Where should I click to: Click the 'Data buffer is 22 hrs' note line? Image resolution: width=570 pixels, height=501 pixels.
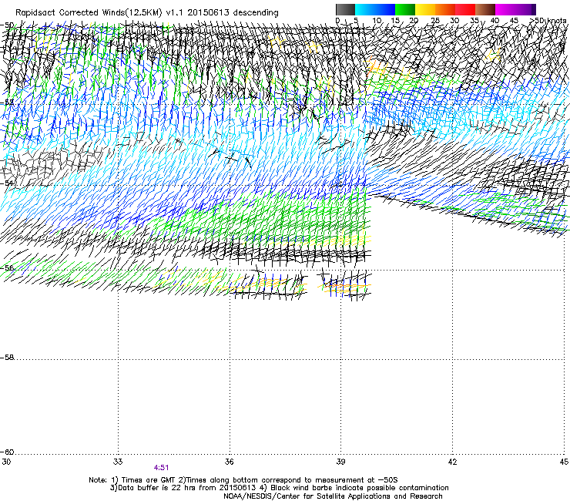(x=279, y=488)
